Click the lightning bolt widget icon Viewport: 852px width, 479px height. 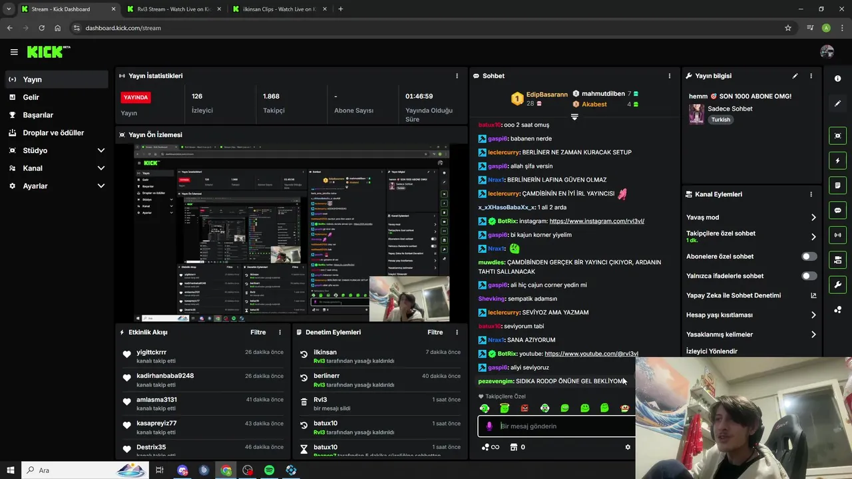837,160
